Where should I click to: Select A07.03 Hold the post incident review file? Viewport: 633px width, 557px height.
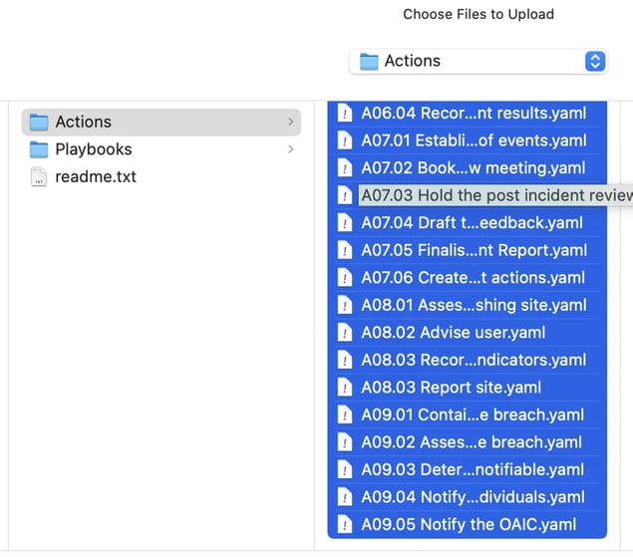point(483,195)
